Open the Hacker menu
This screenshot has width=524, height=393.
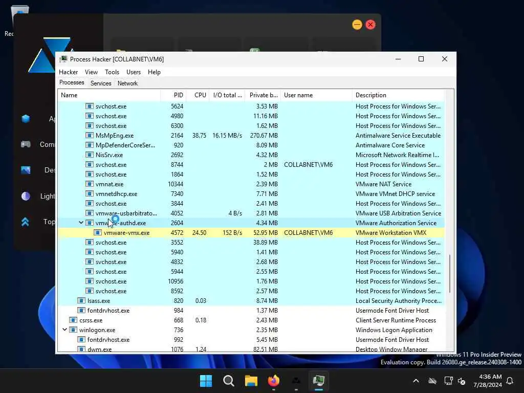click(x=68, y=72)
